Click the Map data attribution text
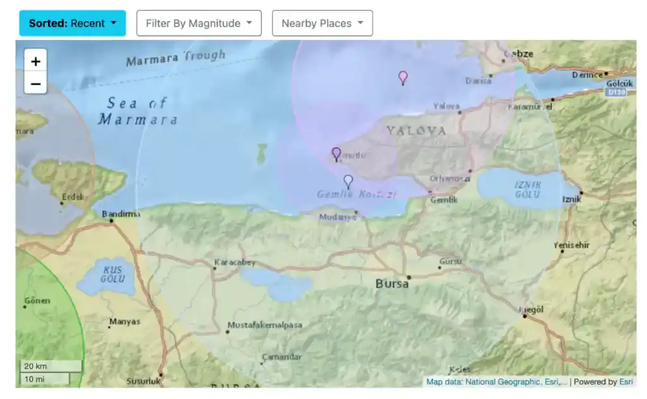 (x=444, y=382)
